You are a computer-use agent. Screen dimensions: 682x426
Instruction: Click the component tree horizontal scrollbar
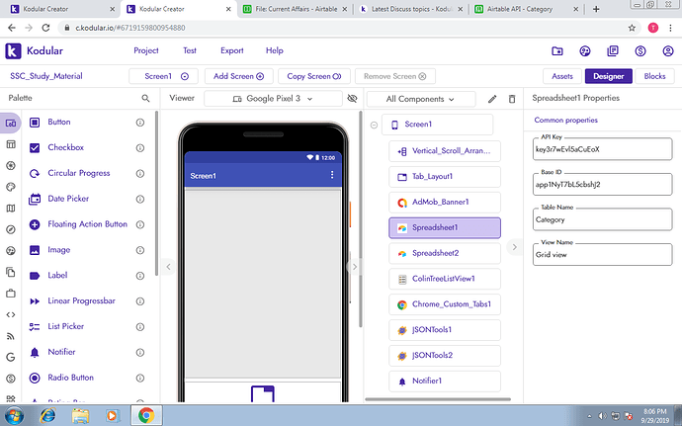[x=438, y=399]
